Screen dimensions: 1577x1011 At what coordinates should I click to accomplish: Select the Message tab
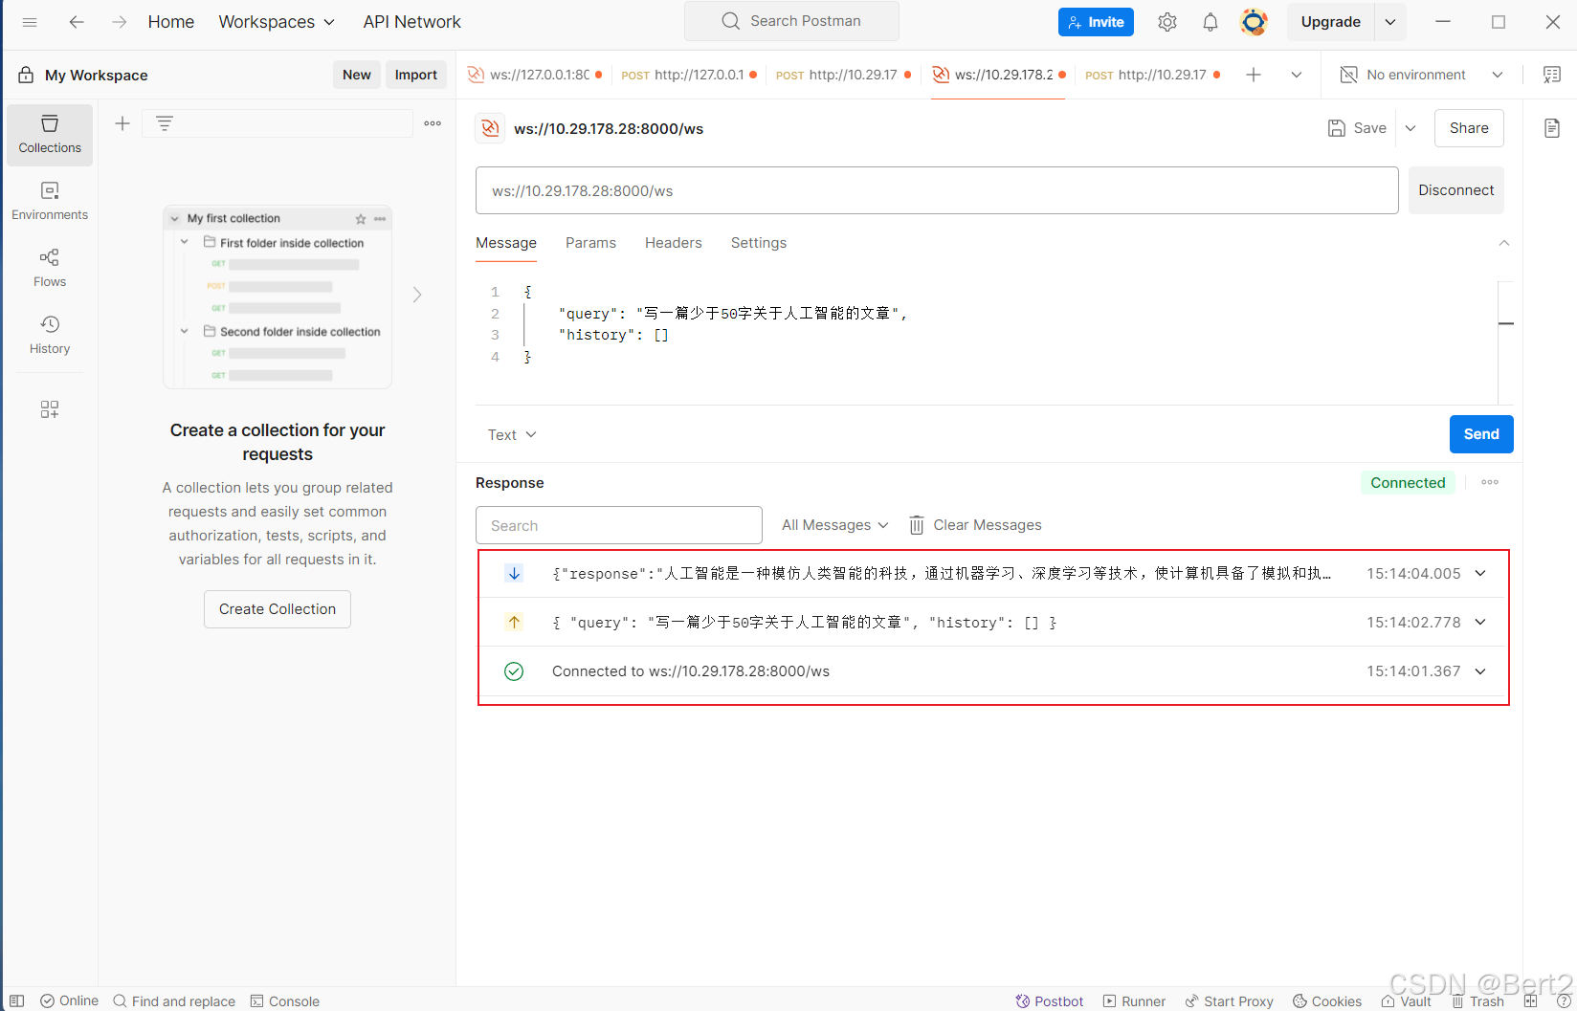[x=506, y=243]
